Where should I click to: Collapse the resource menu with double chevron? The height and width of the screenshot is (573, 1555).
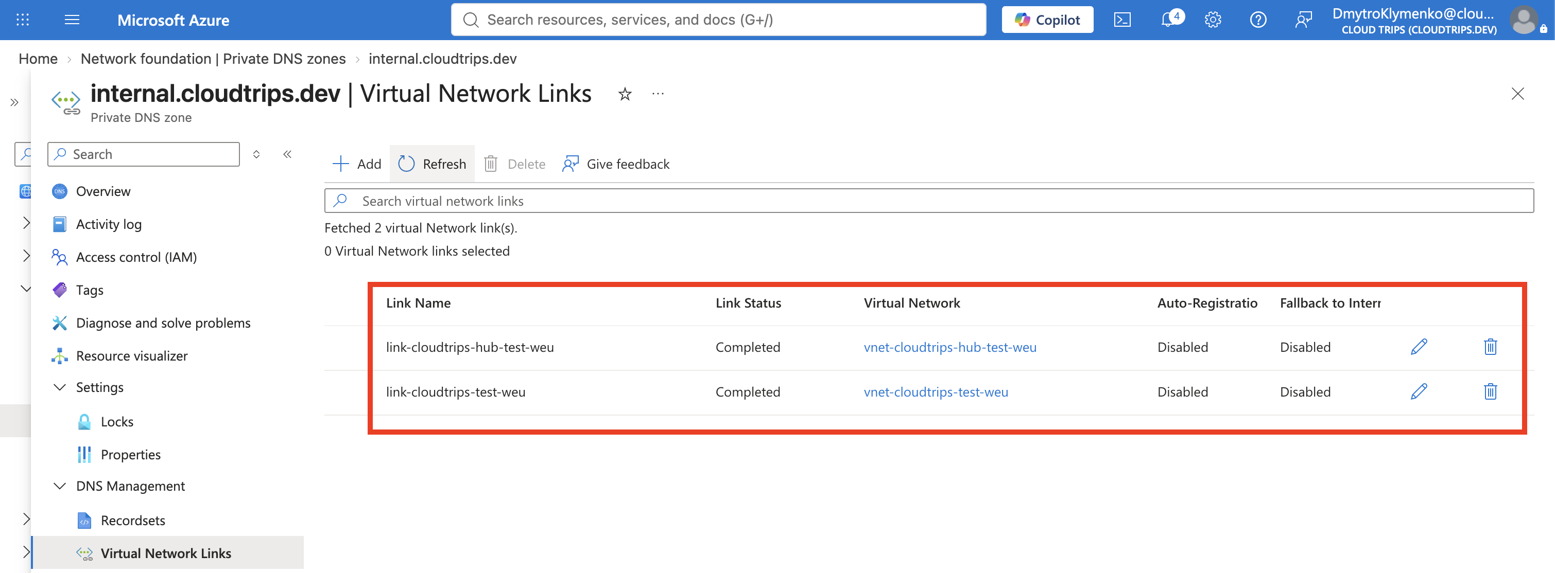tap(287, 154)
